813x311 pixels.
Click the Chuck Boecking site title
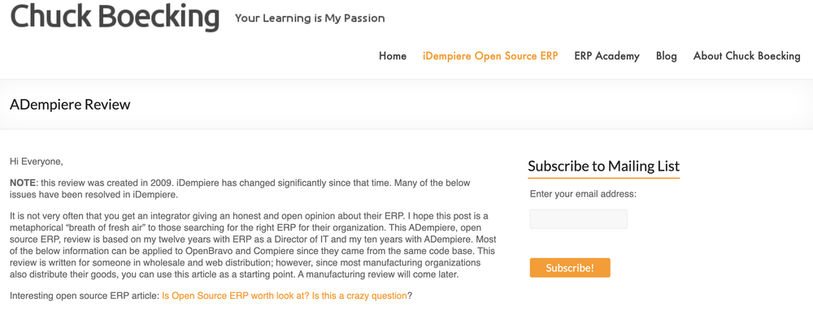pyautogui.click(x=115, y=16)
